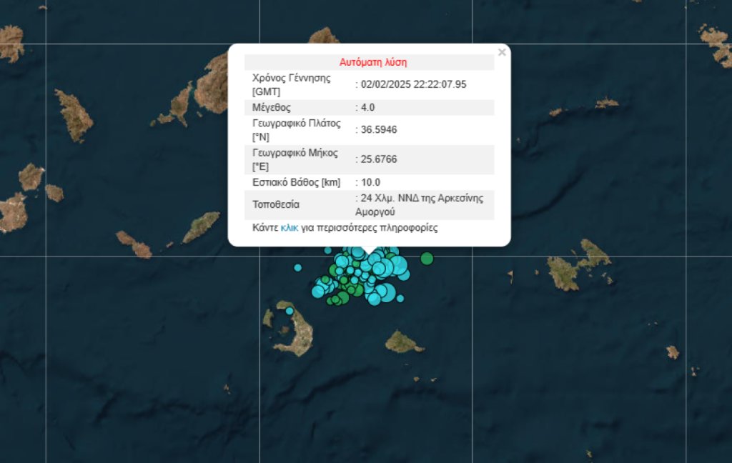The image size is (732, 463).
Task: Select largest cyan marker at cluster's bottom-right
Action: 387,293
